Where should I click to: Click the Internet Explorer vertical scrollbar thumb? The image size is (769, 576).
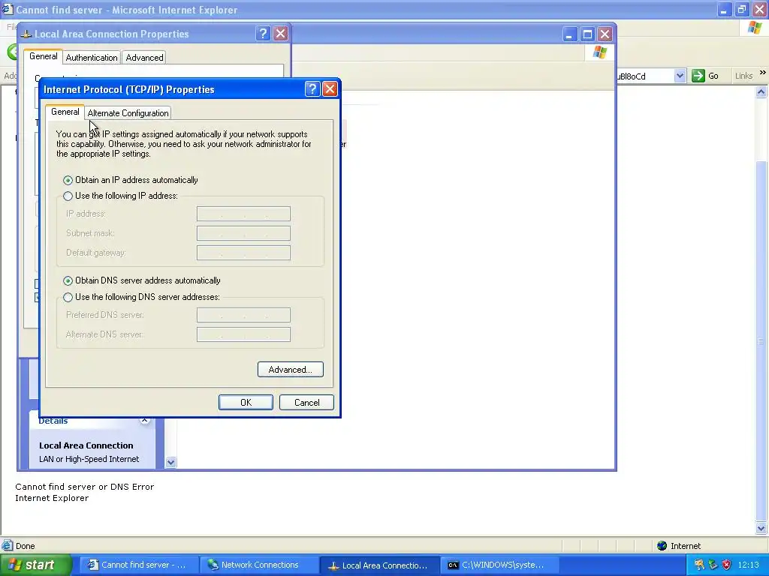click(761, 342)
